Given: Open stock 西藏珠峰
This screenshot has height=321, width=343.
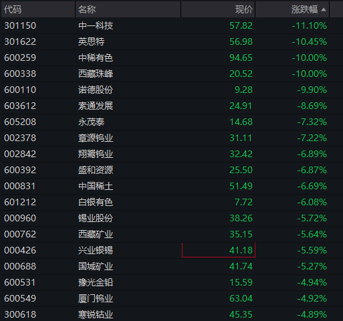Looking at the screenshot, I should (x=96, y=74).
